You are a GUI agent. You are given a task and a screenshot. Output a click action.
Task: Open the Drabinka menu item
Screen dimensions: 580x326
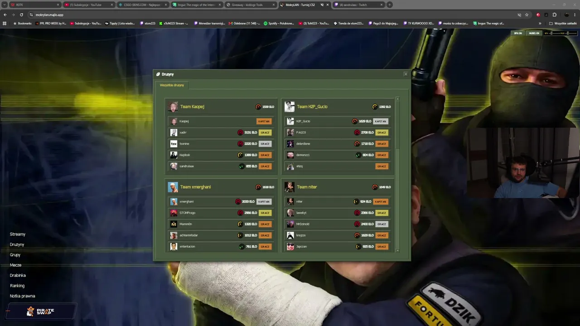click(18, 275)
